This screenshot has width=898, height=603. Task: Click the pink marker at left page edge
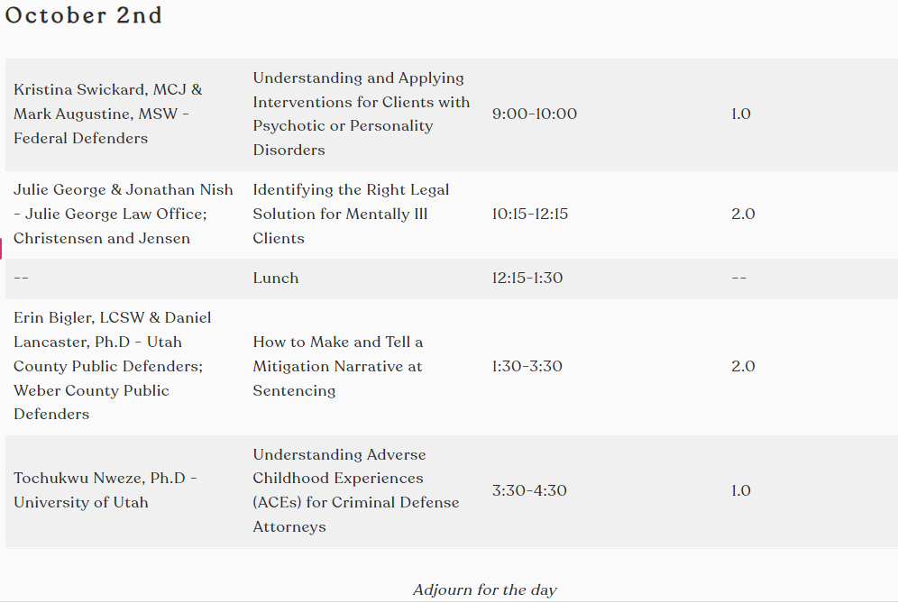point(1,249)
